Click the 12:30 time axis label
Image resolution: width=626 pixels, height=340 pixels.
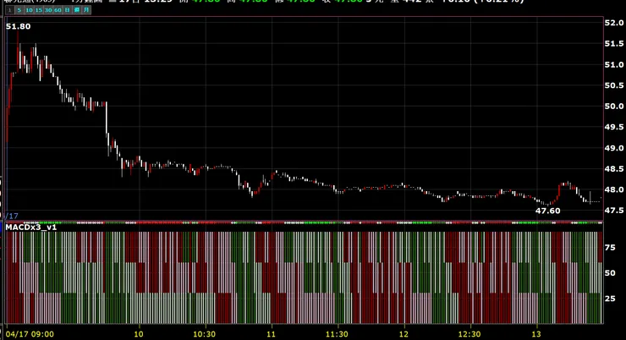469,334
